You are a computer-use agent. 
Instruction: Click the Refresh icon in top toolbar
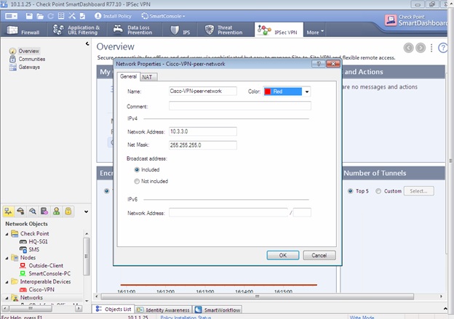[51, 16]
